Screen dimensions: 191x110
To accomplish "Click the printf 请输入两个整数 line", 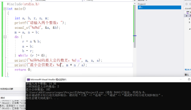I will point(40,23).
